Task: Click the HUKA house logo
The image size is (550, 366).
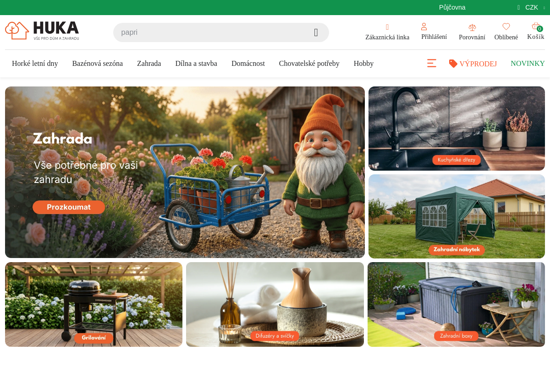Action: click(42, 31)
